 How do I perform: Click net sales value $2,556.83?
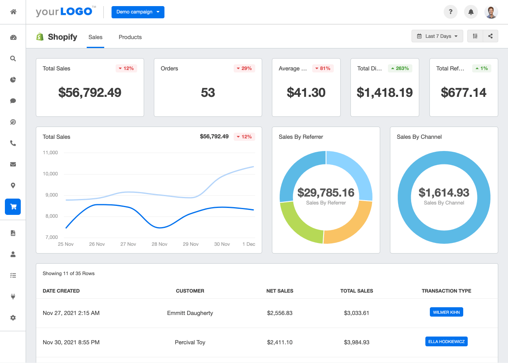pos(280,313)
